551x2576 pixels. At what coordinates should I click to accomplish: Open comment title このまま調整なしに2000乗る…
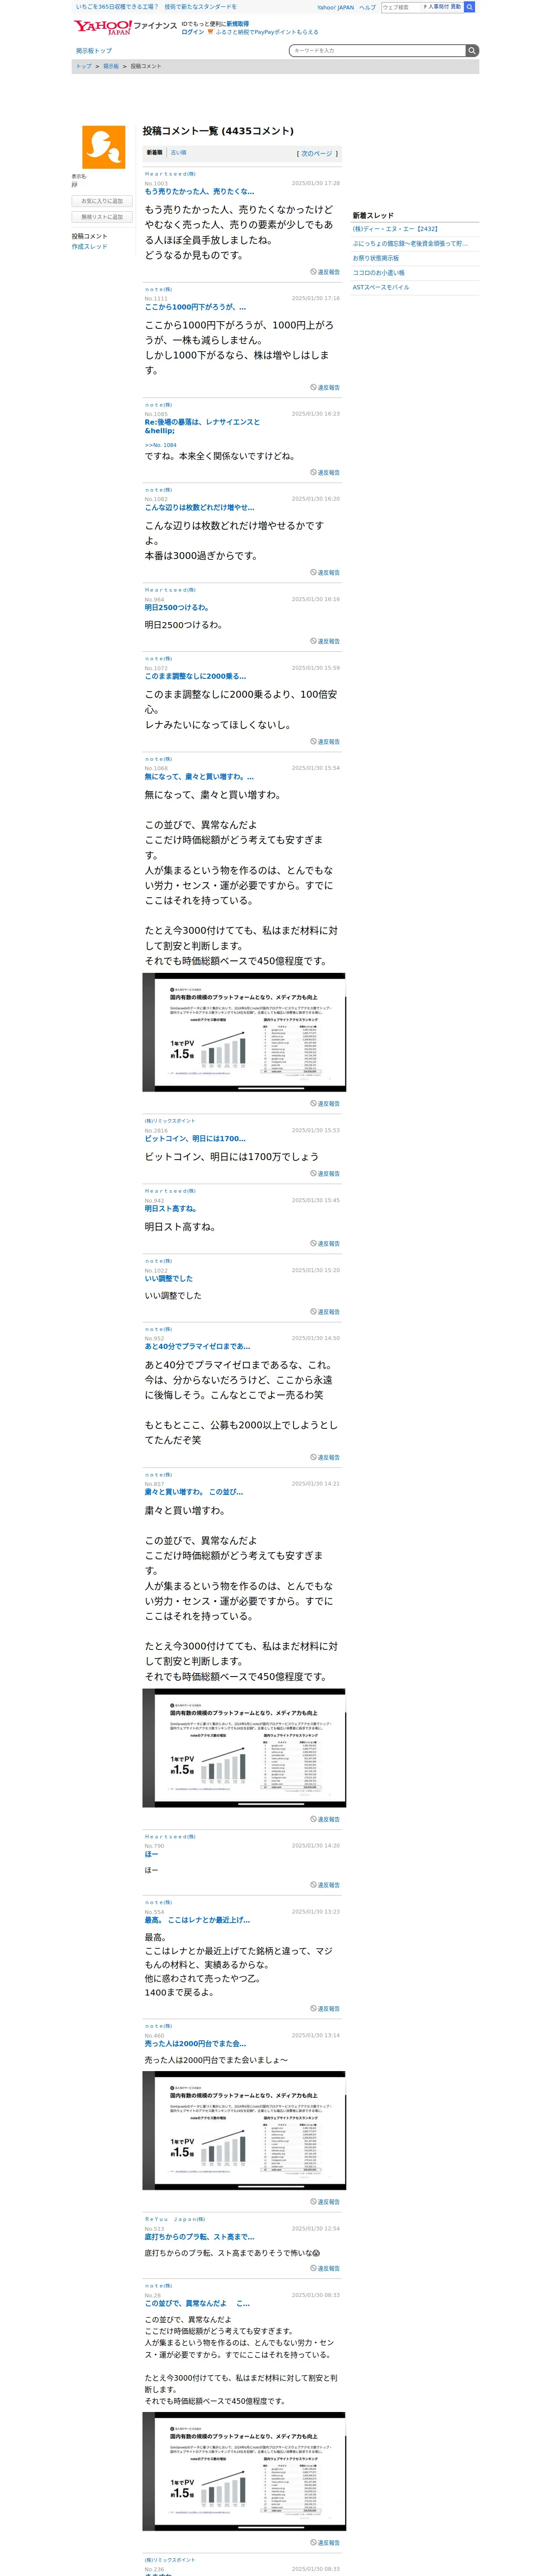(195, 677)
